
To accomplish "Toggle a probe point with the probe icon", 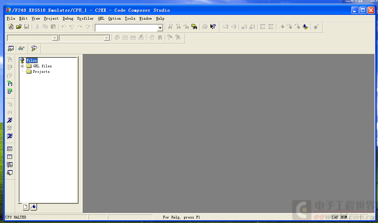I will [170, 38].
